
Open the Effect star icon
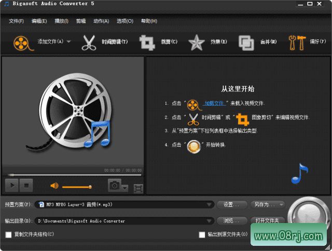(196, 43)
